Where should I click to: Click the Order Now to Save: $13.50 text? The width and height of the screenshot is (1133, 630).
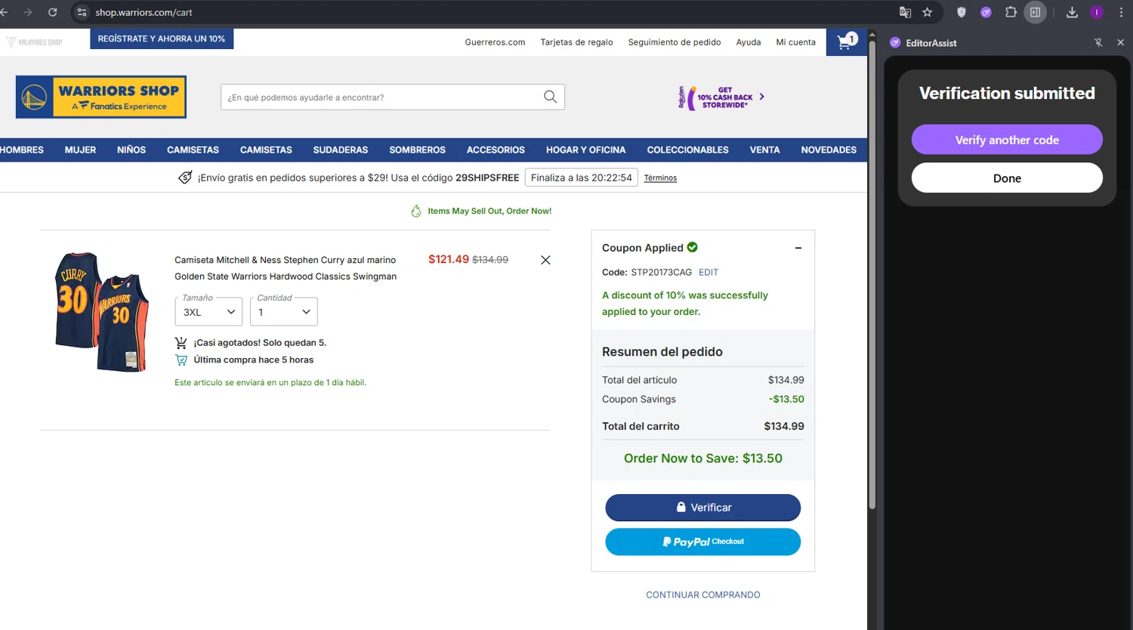tap(702, 458)
